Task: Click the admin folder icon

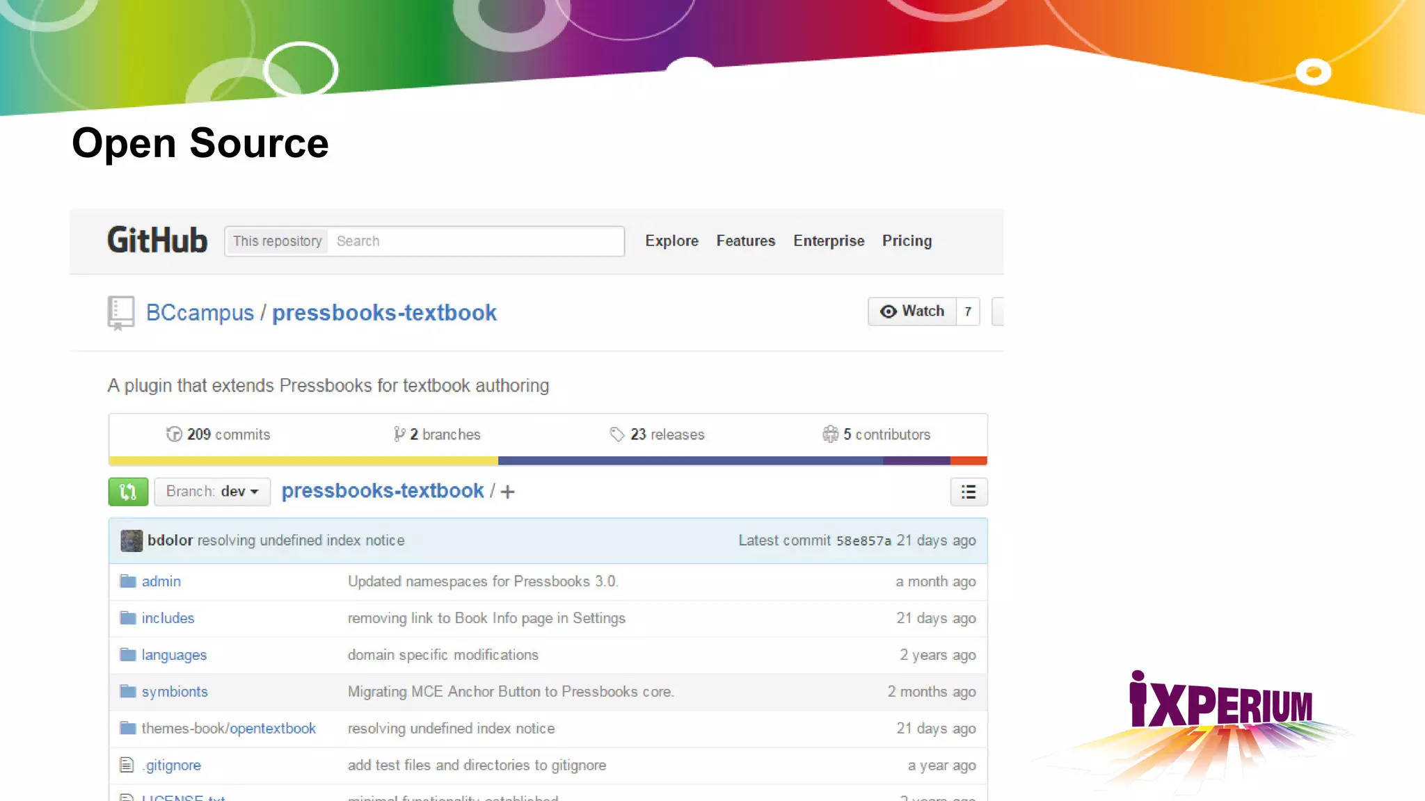Action: [x=128, y=581]
